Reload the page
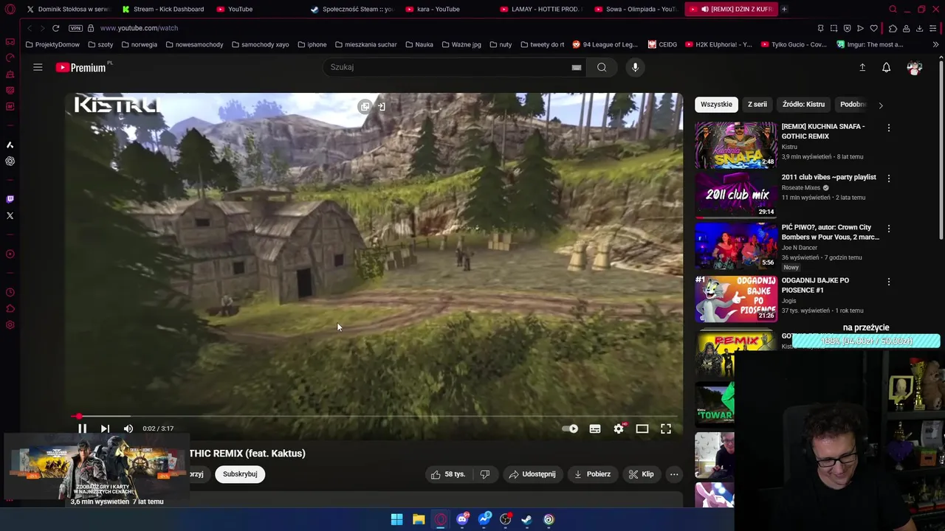Viewport: 945px width, 531px height. point(55,28)
